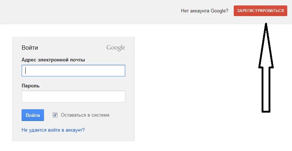292x151 pixels.
Task: Click the red ЗАРЕГИСТРИРОВАТЬСЯ button
Action: tap(260, 11)
